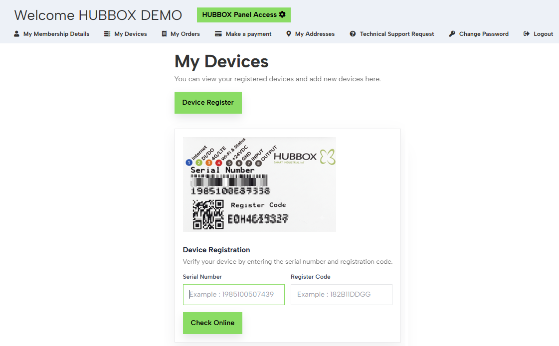
Task: Click the HUBBOX device label image
Action: 259,184
